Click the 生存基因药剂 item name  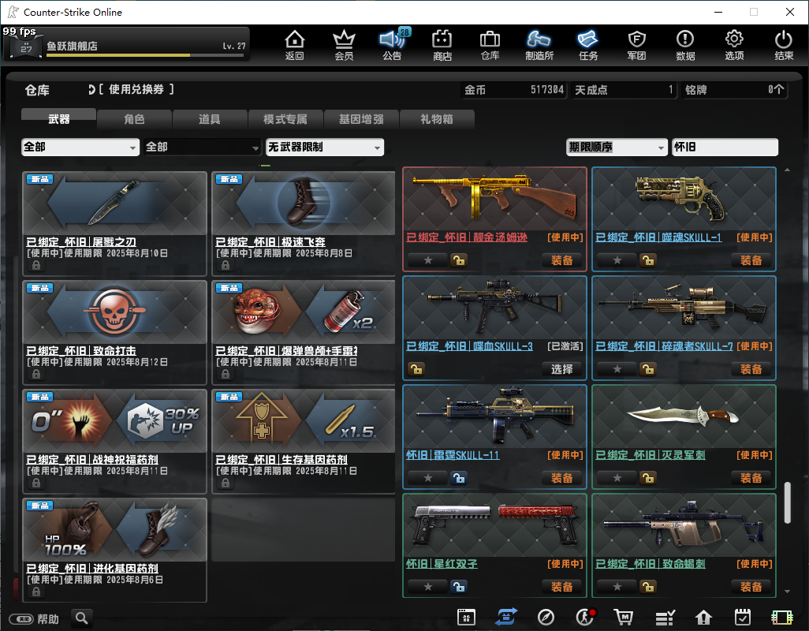tap(281, 459)
